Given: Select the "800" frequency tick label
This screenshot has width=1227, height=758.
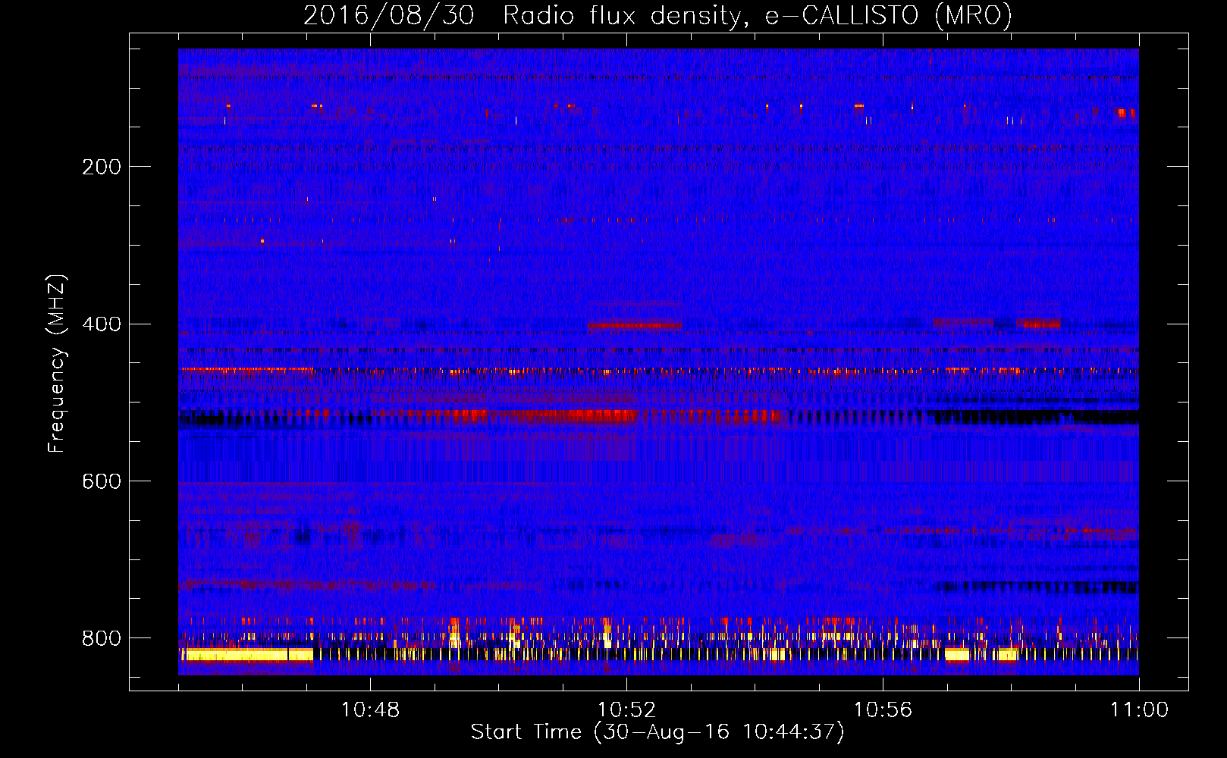Looking at the screenshot, I should tap(102, 639).
